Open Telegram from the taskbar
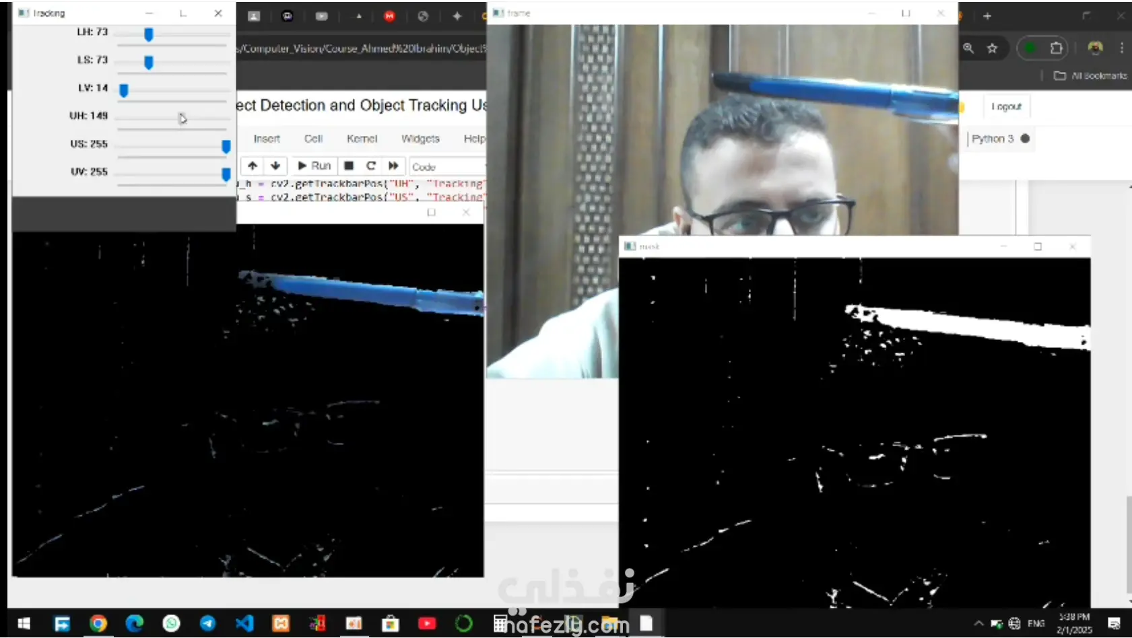 click(x=208, y=624)
